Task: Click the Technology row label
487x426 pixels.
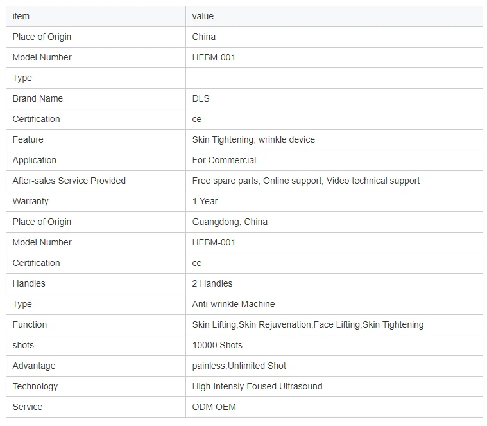Action: click(x=35, y=386)
